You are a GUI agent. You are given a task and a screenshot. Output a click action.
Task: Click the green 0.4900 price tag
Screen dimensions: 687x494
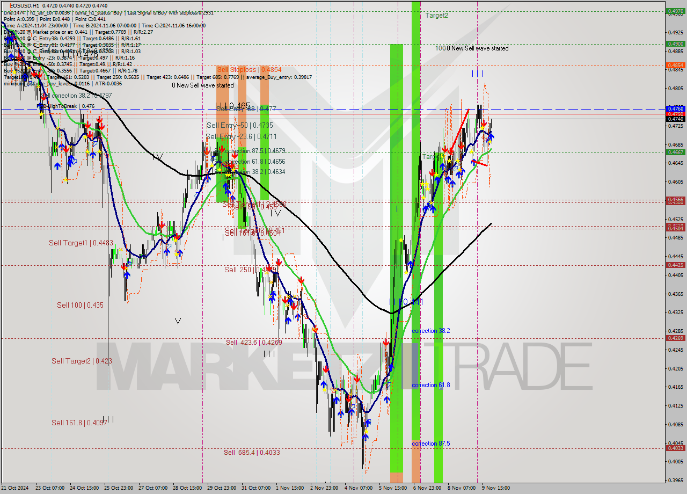pos(675,44)
